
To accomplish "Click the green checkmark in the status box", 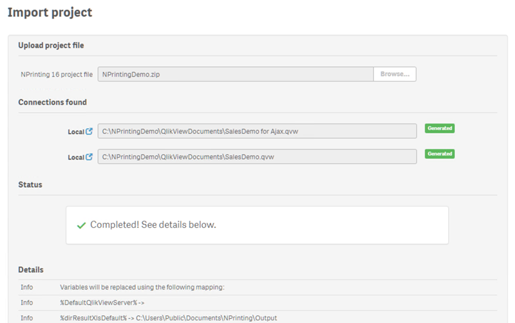I will pyautogui.click(x=81, y=225).
